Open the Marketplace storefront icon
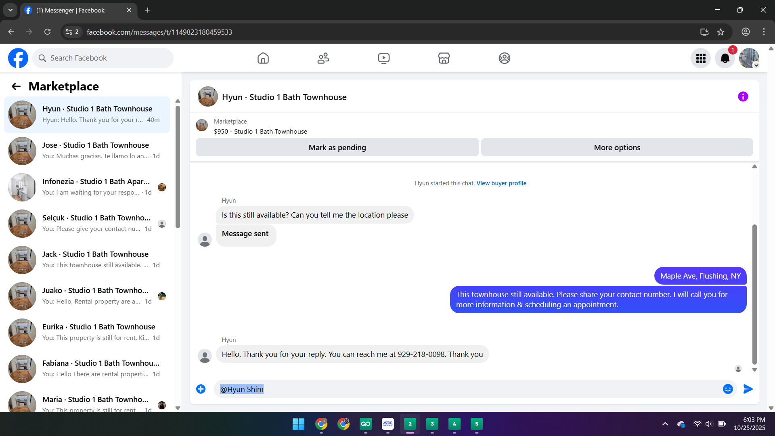 coord(444,58)
